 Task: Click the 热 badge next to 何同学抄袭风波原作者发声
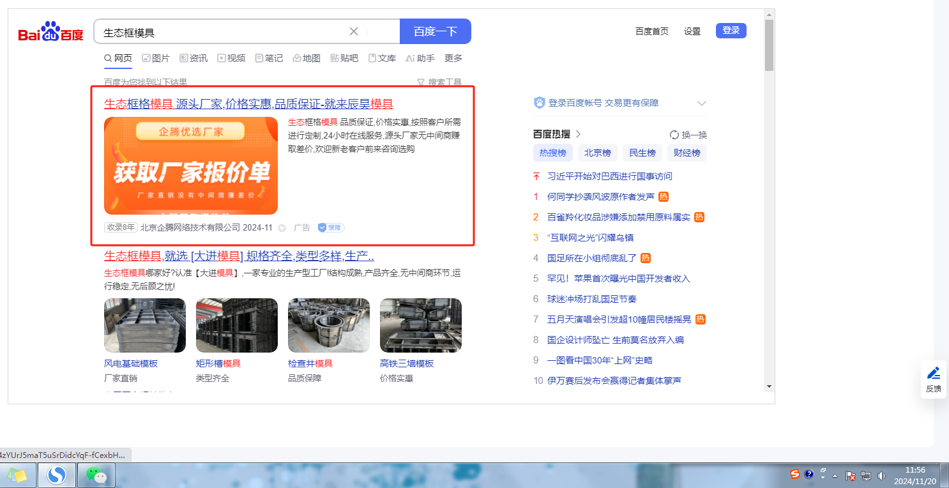pos(664,197)
